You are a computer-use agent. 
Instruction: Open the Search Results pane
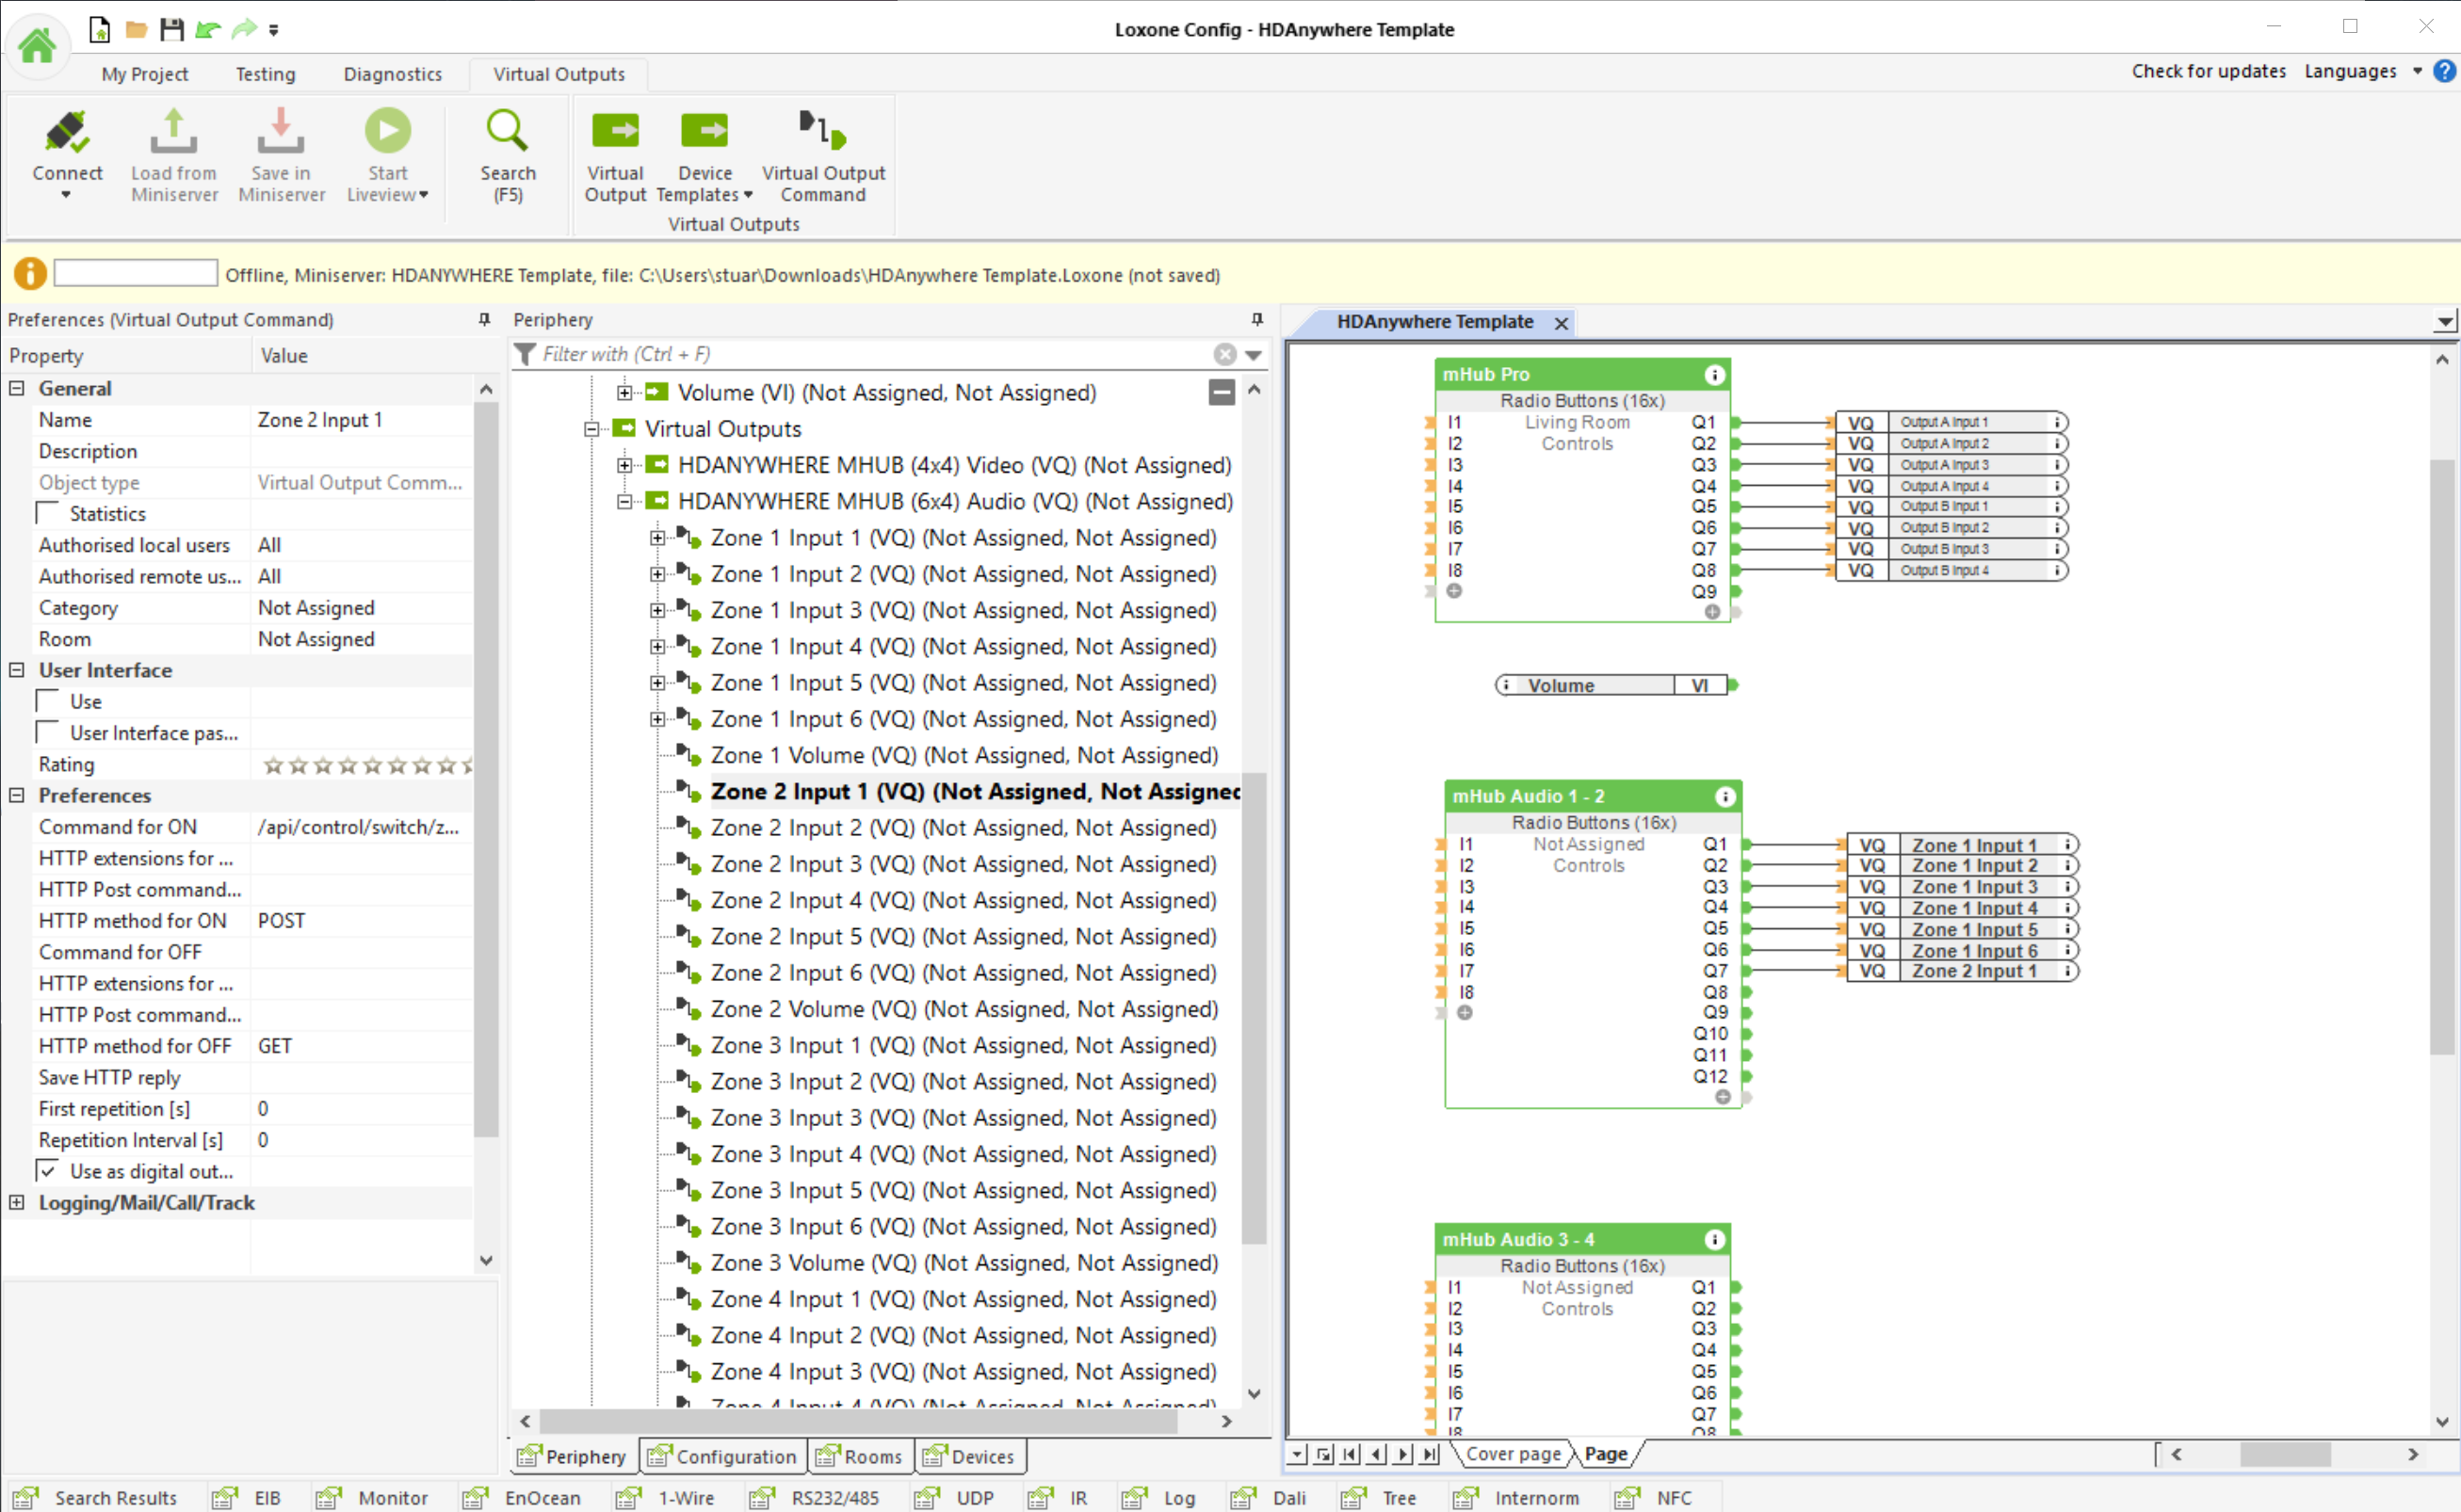click(x=97, y=1498)
